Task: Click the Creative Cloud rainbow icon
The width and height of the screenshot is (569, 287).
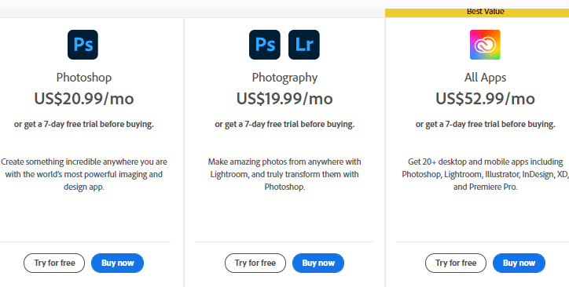Action: pos(485,45)
